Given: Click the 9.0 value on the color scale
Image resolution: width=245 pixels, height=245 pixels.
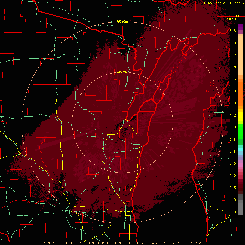Looking at the screenshot, I should [233, 43].
